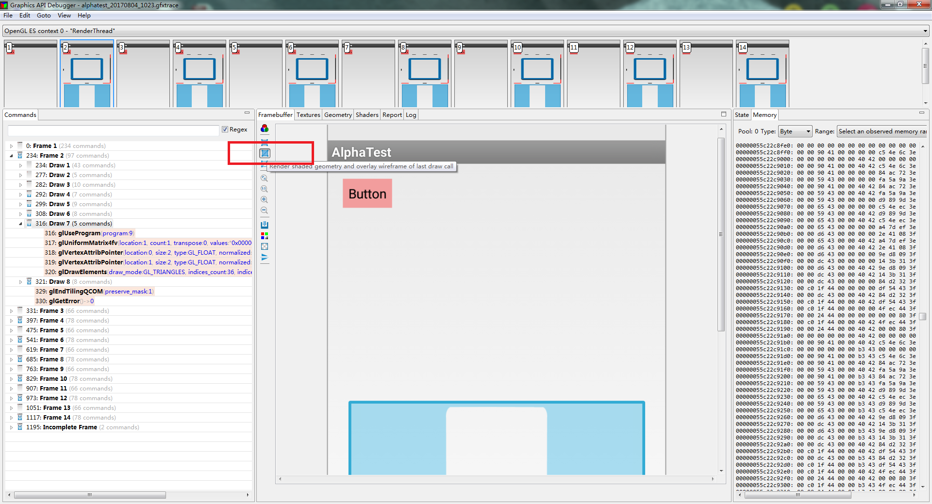
Task: Click the flip framebuffer vertically icon
Action: pos(265,258)
